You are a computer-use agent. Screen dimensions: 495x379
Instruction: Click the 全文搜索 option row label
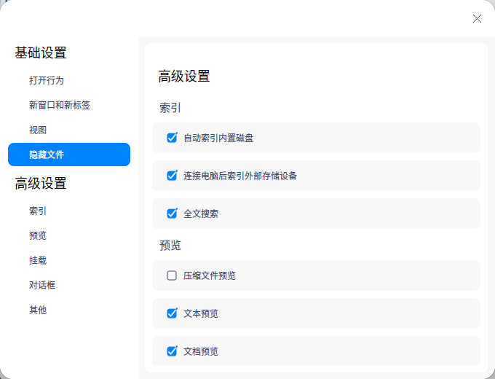tap(201, 214)
